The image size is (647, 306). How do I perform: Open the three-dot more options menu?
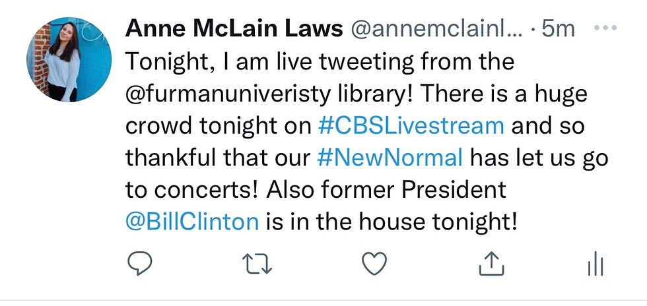point(605,28)
